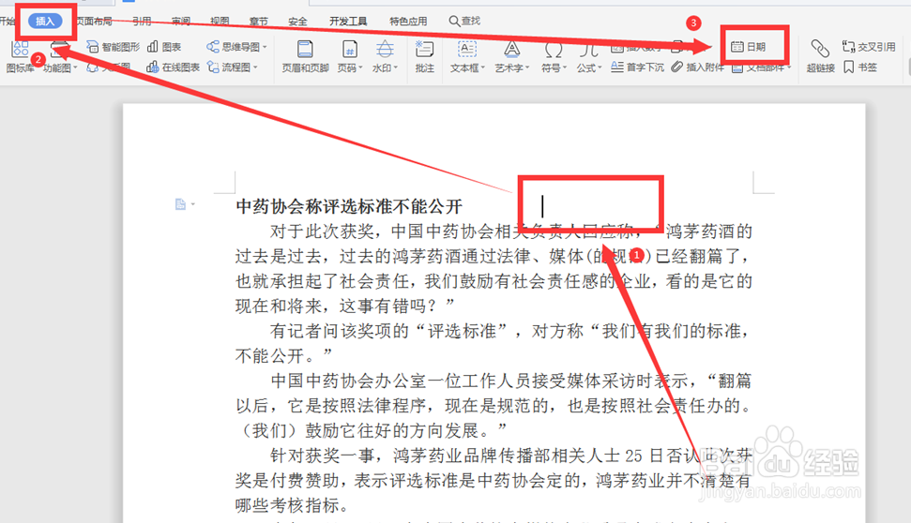Expand the 公式 dropdown arrow

(600, 67)
